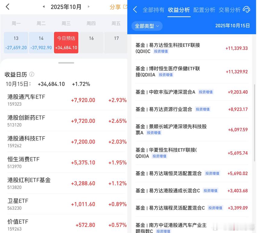Screen dimensions: 257x233
Task: Click the 2025年10月15日 date in header
Action: pyautogui.click(x=232, y=26)
